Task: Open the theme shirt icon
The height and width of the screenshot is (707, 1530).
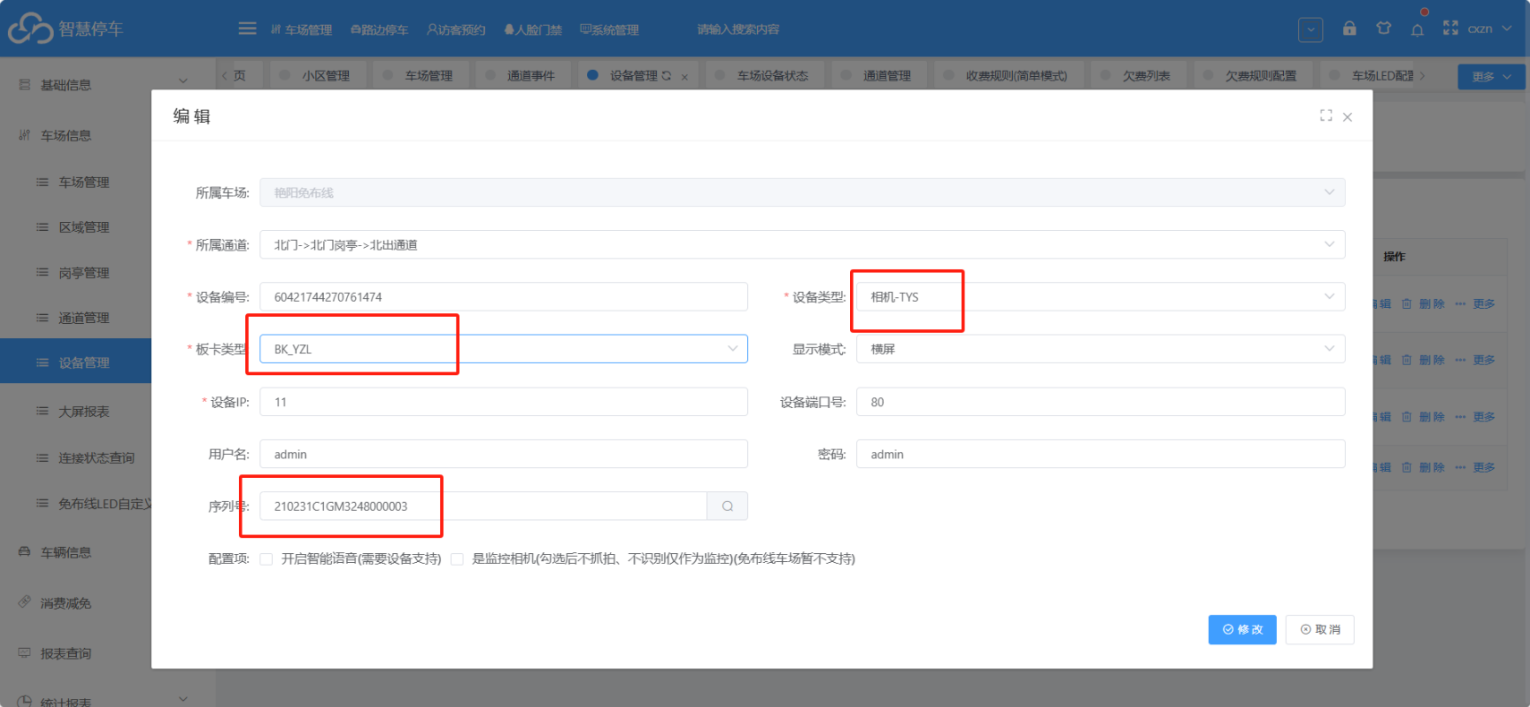Action: pyautogui.click(x=1383, y=29)
